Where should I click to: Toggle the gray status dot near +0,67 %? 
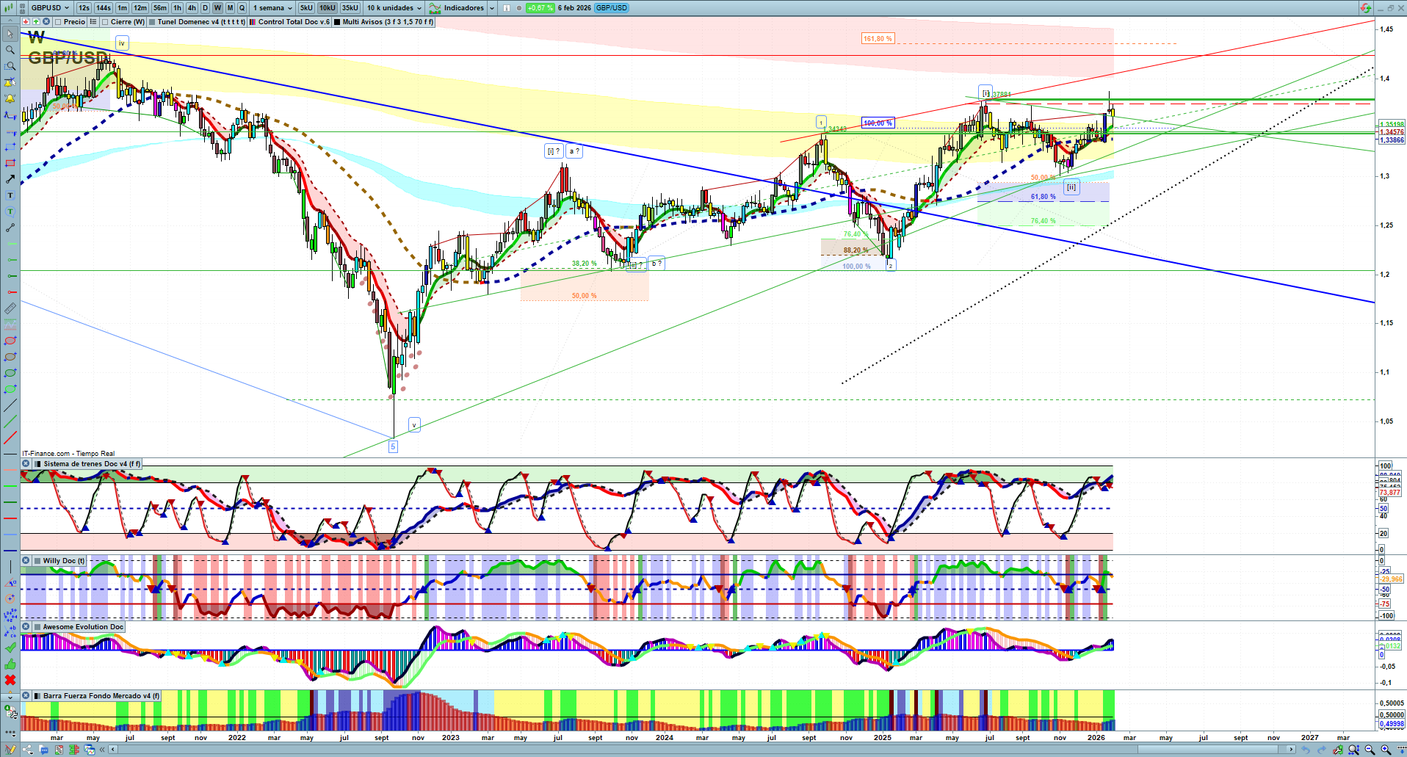(519, 8)
